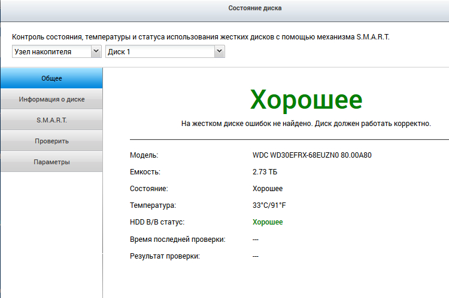Click the Модель field label

click(144, 155)
